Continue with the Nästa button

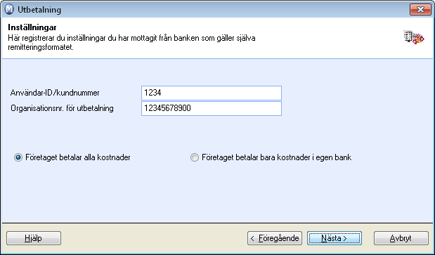click(335, 238)
